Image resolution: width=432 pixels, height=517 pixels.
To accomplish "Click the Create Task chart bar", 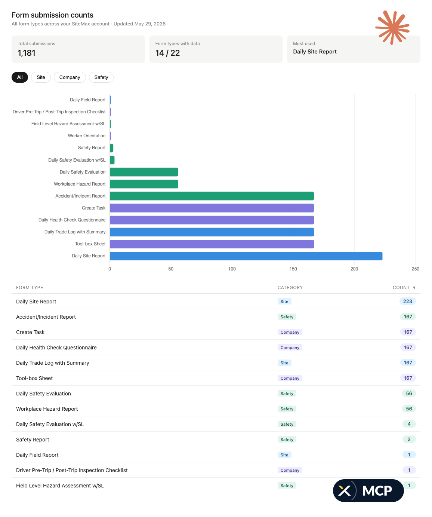I will click(212, 208).
